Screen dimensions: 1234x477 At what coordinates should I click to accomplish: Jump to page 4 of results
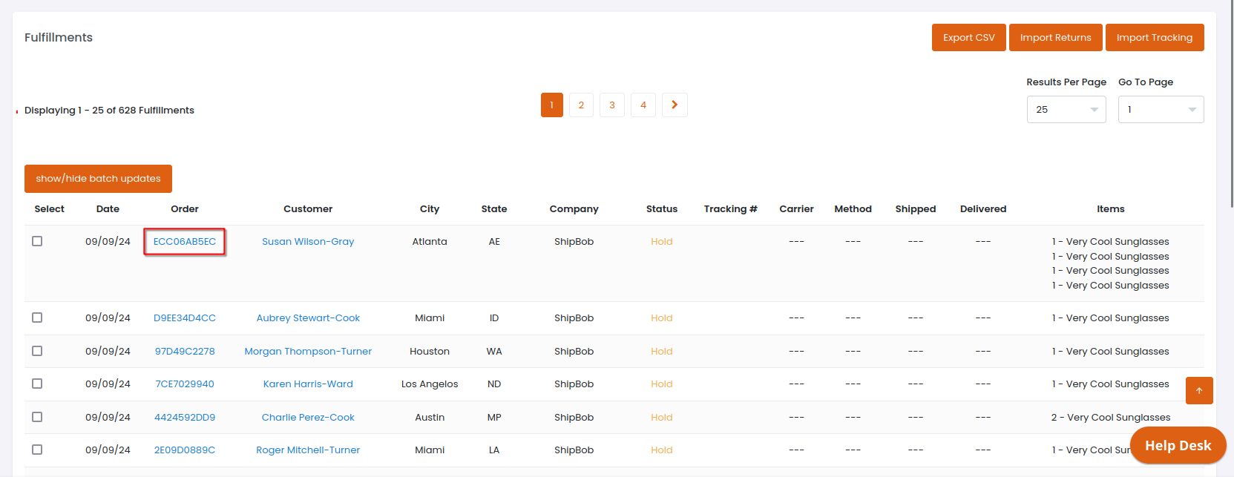tap(643, 105)
